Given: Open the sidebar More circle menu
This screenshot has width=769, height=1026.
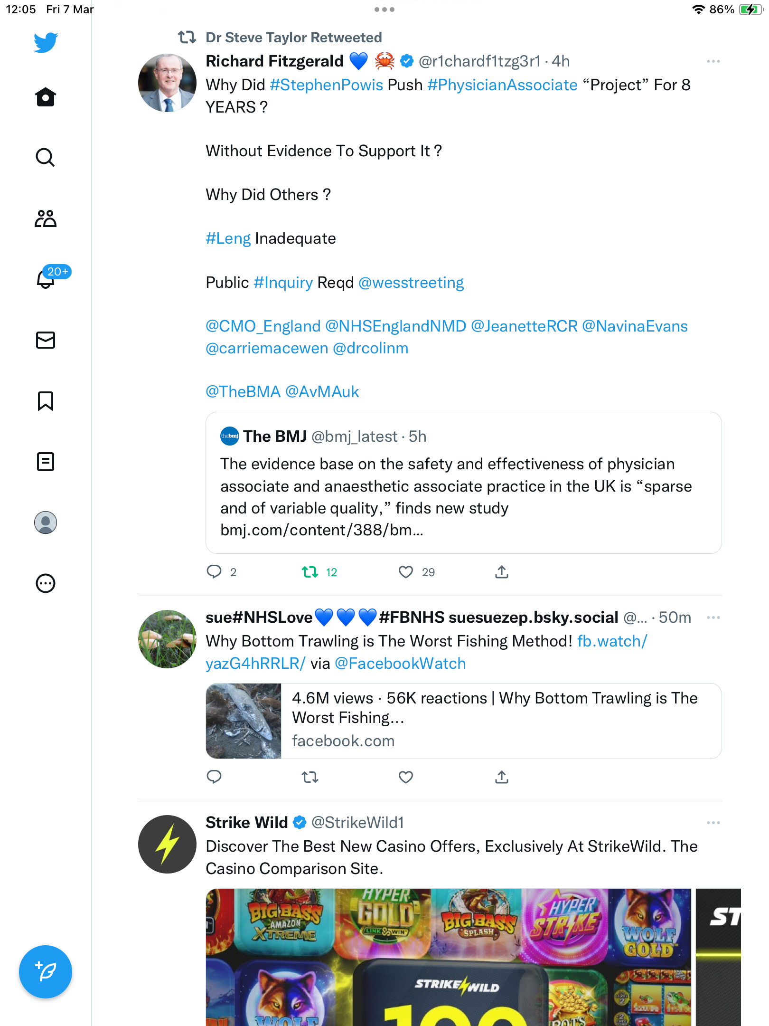Looking at the screenshot, I should coord(46,583).
